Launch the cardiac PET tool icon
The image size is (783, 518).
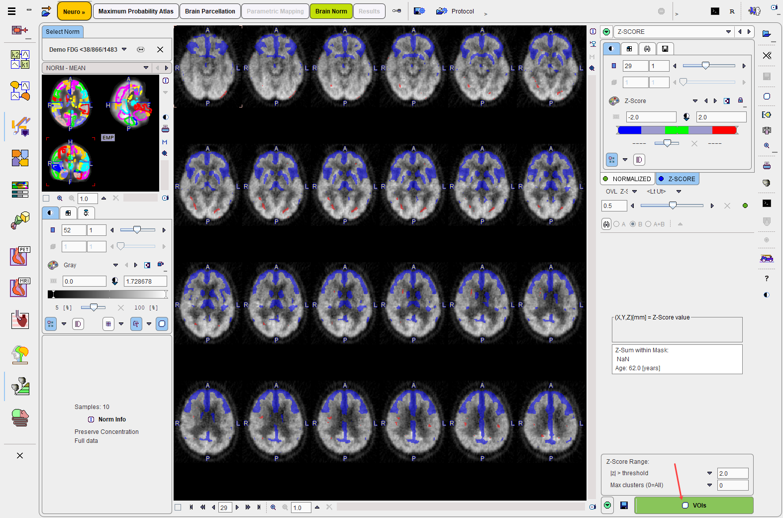click(20, 256)
